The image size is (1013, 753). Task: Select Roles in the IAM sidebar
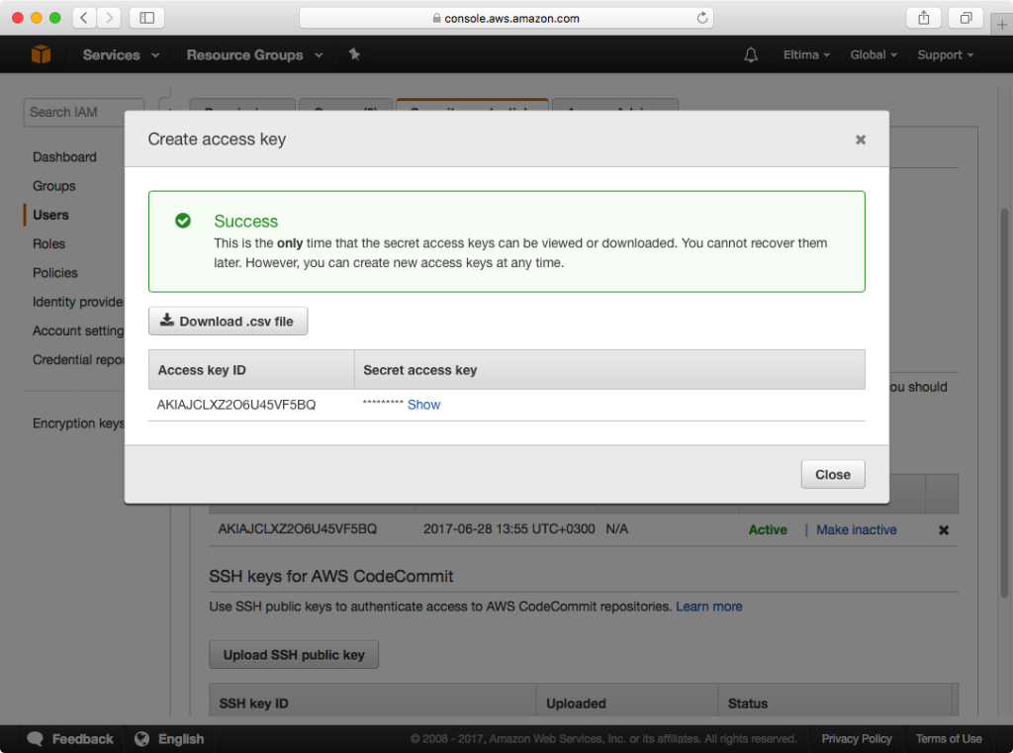tap(48, 243)
